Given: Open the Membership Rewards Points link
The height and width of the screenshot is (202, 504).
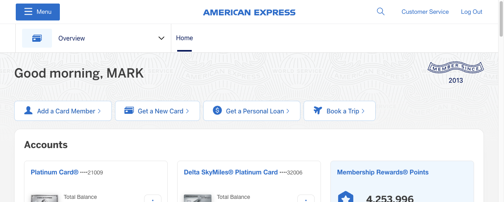Looking at the screenshot, I should [382, 172].
